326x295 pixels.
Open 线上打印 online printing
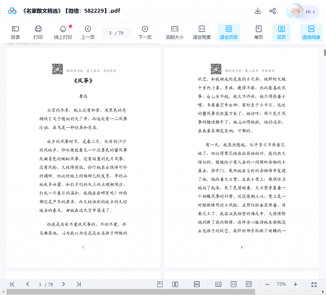point(63,33)
